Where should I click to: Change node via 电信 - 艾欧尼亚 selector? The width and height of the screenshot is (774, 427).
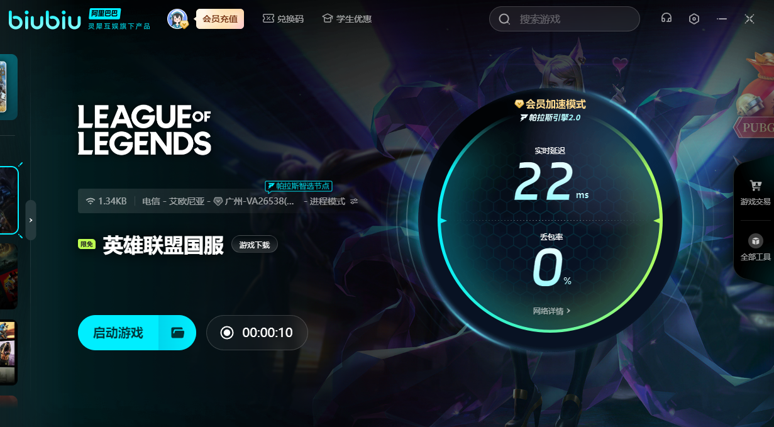click(x=173, y=201)
